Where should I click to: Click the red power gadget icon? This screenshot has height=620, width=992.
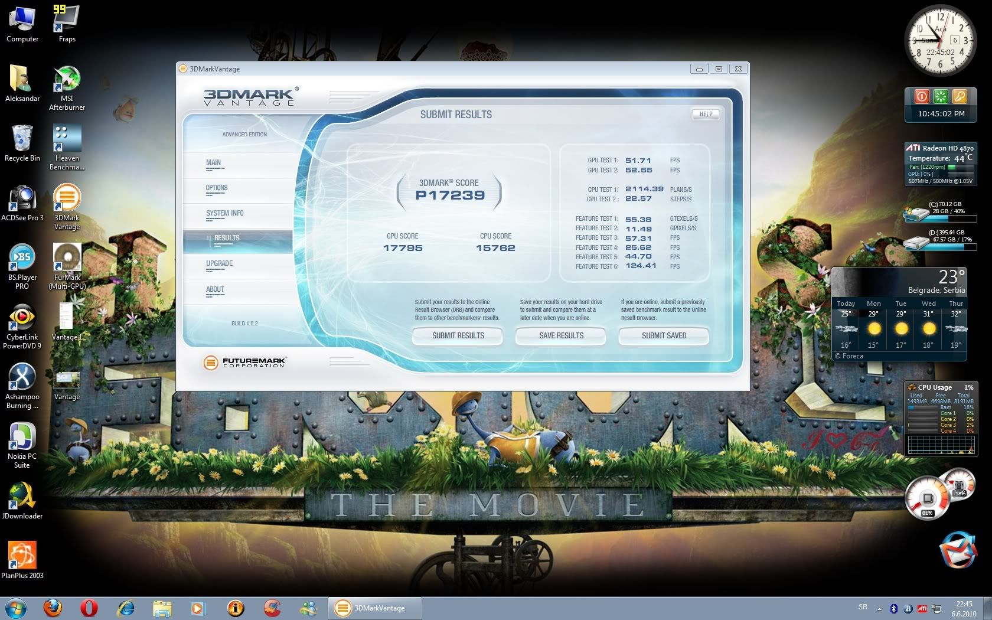pyautogui.click(x=922, y=96)
